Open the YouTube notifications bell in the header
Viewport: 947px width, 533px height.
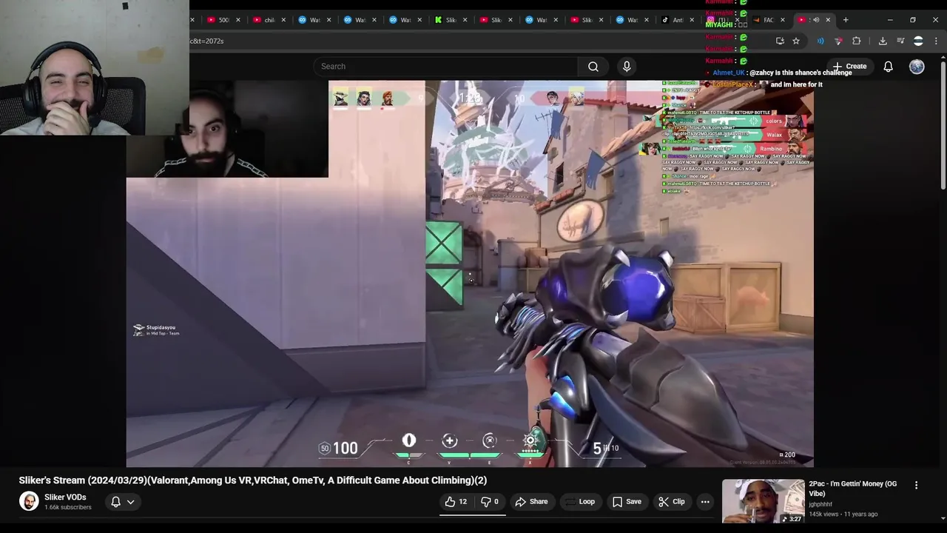tap(888, 67)
